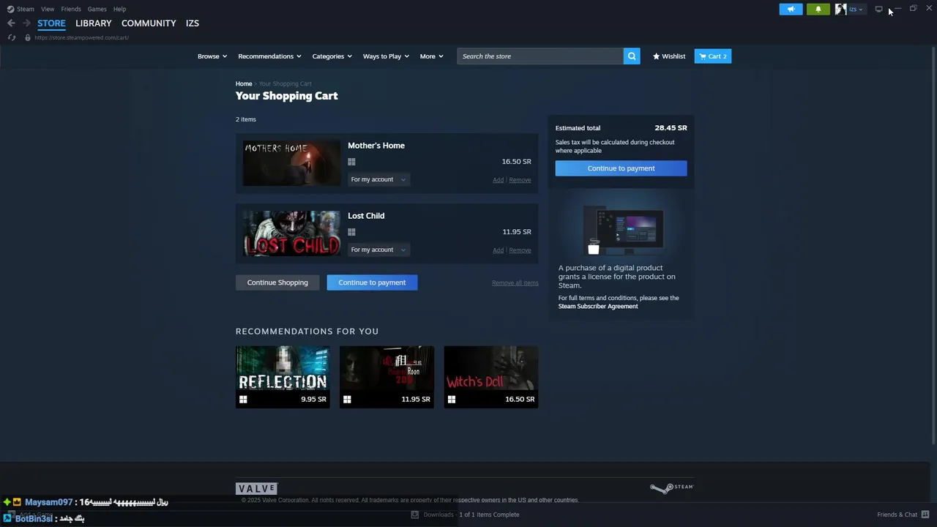Click the Windows icon under Lost Child
The height and width of the screenshot is (527, 937).
(x=351, y=232)
